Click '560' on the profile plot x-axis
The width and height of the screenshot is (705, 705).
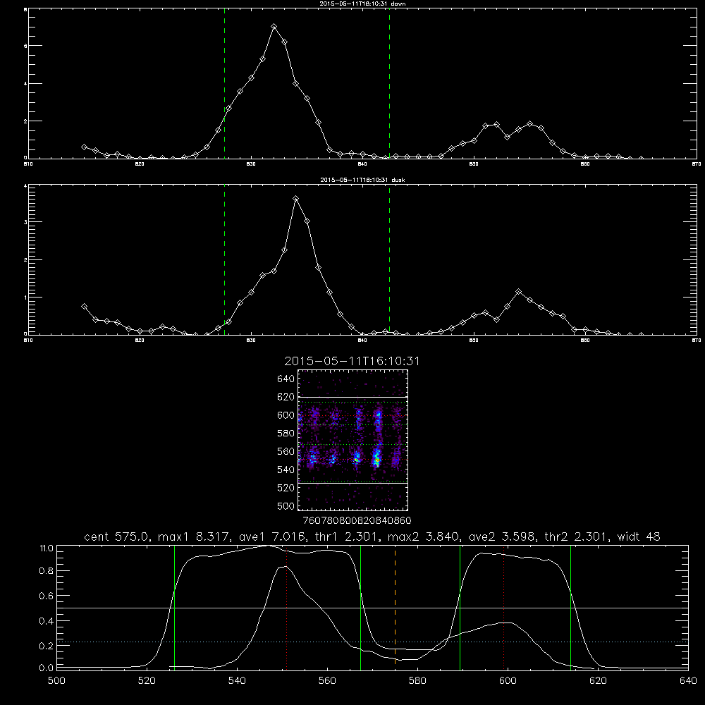coord(327,681)
